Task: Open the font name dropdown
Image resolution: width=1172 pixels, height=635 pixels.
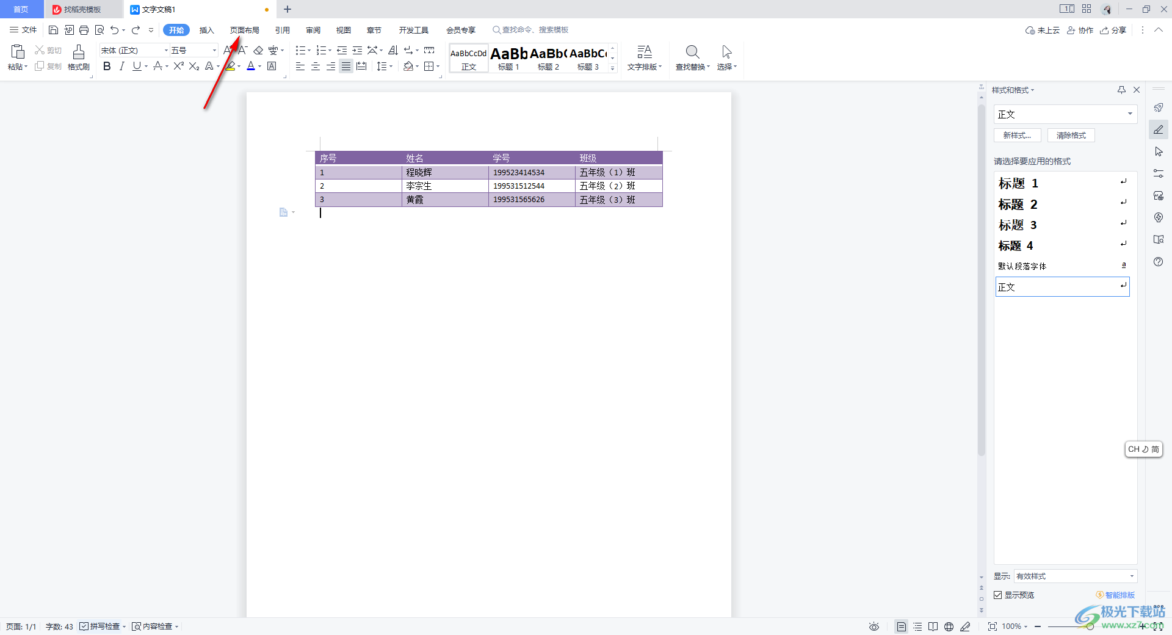Action: 166,50
